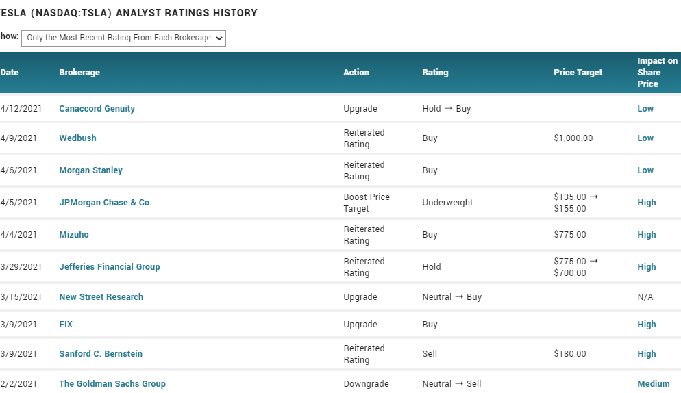Click High impact for Sanford C. Bernstein row
This screenshot has width=681, height=393.
coord(647,354)
